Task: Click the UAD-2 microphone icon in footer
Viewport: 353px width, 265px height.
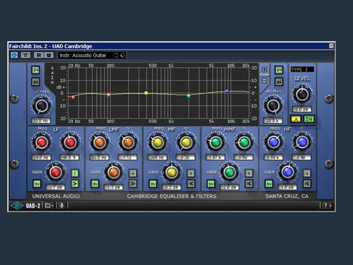Action: [x=62, y=205]
